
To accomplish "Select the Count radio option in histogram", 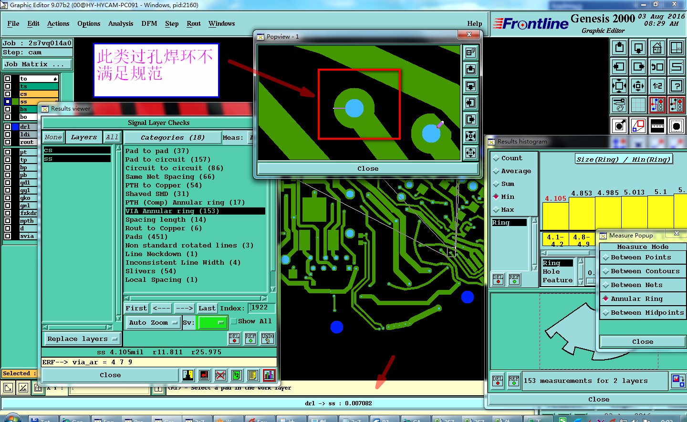I will click(496, 158).
